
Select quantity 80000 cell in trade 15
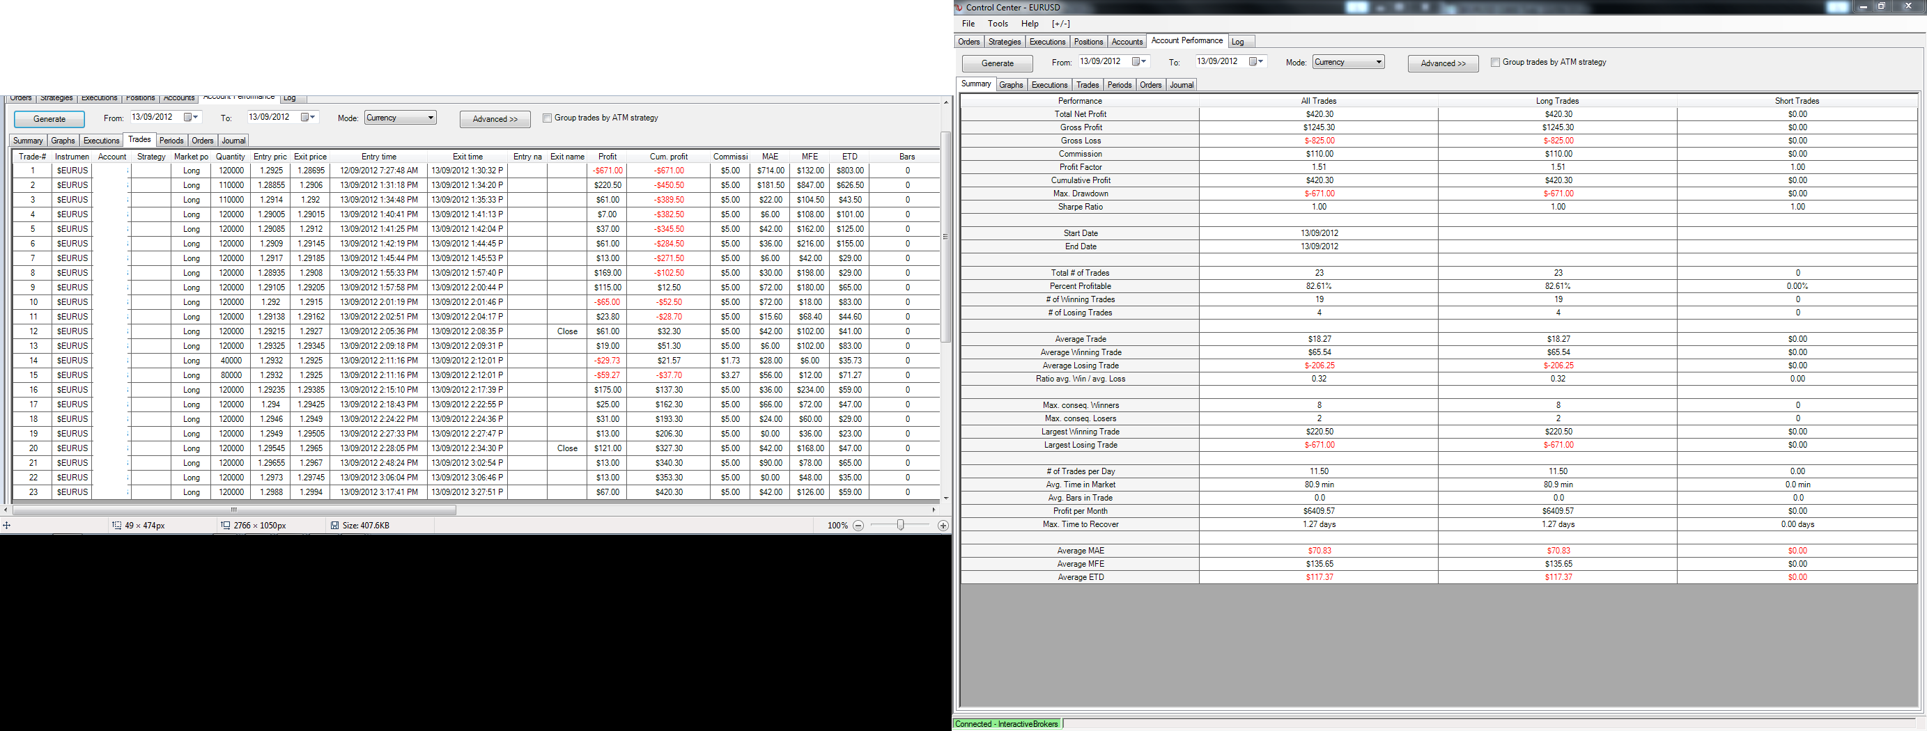tap(231, 375)
